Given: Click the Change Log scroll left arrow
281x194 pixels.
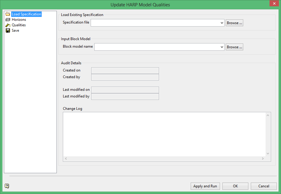Looking at the screenshot, I should coord(66,159).
